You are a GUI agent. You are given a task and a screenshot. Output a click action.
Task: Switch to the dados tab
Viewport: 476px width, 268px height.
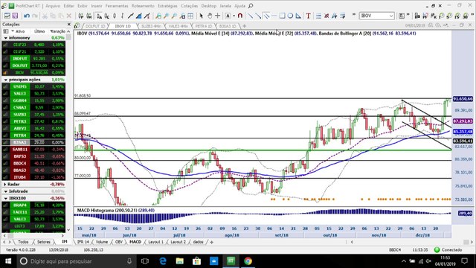199,242
